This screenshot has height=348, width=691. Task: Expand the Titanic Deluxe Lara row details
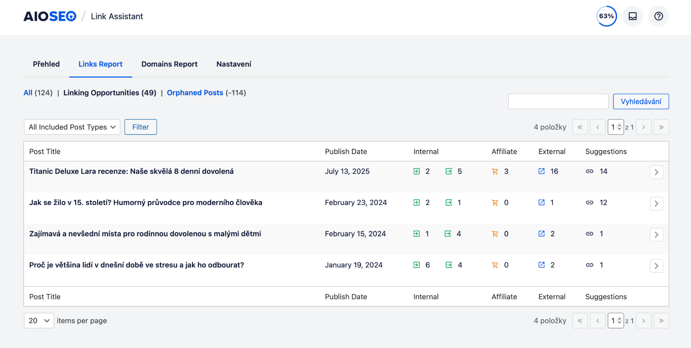point(656,172)
